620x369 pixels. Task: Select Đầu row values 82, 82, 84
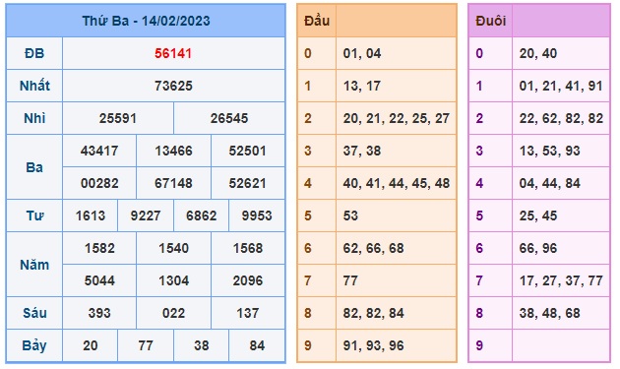[373, 313]
